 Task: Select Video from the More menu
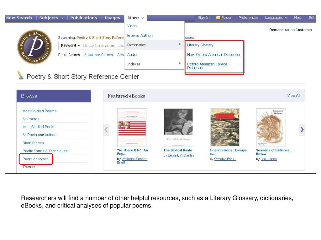[132, 26]
